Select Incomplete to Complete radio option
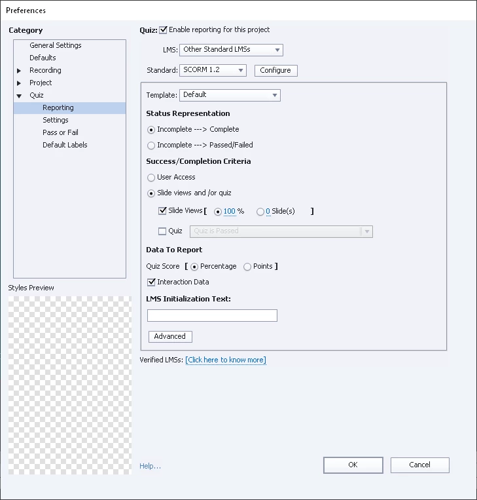Screen dimensions: 477x500 tap(151, 130)
